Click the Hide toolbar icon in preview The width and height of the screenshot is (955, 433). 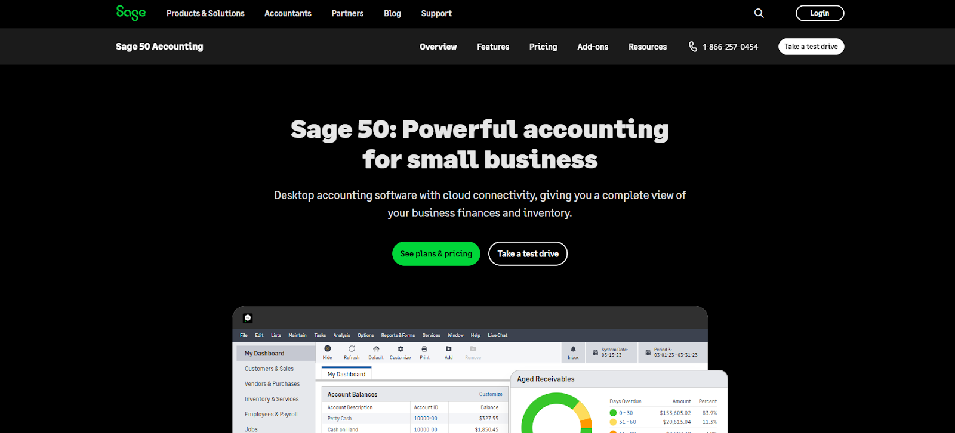click(x=328, y=349)
